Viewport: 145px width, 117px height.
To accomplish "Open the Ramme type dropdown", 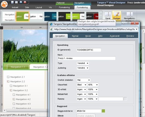I will tap(81, 99).
